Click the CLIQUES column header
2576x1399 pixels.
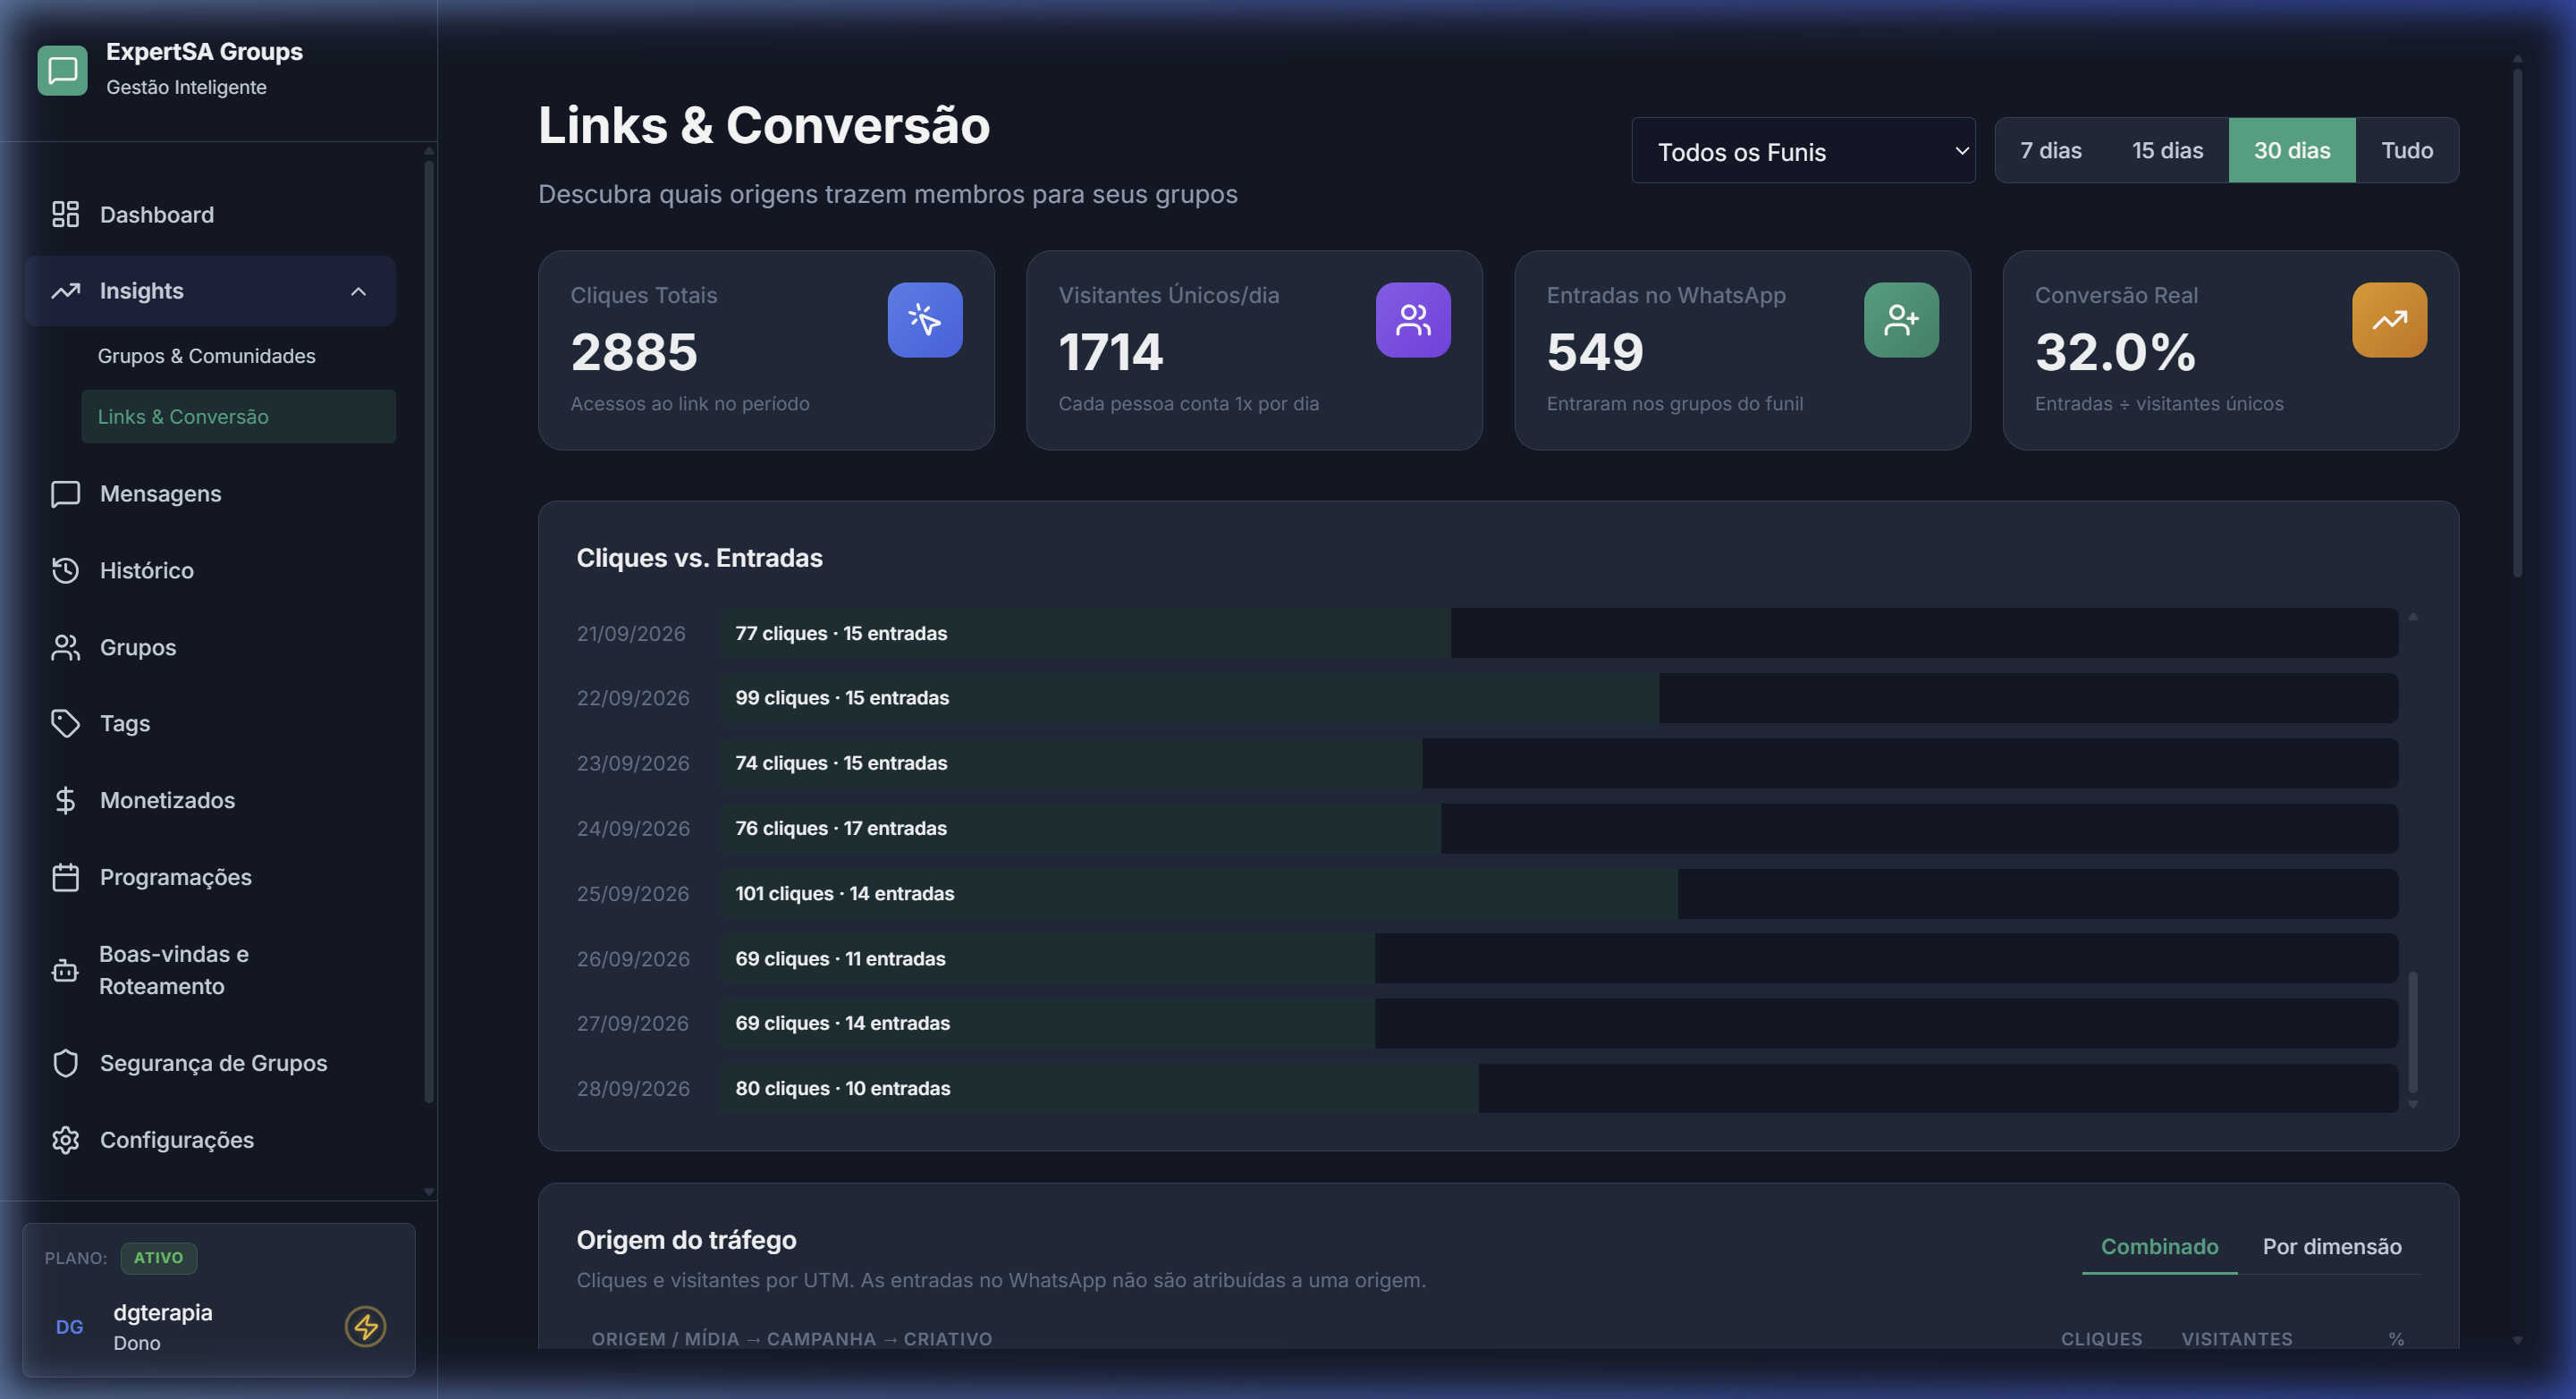2101,1339
